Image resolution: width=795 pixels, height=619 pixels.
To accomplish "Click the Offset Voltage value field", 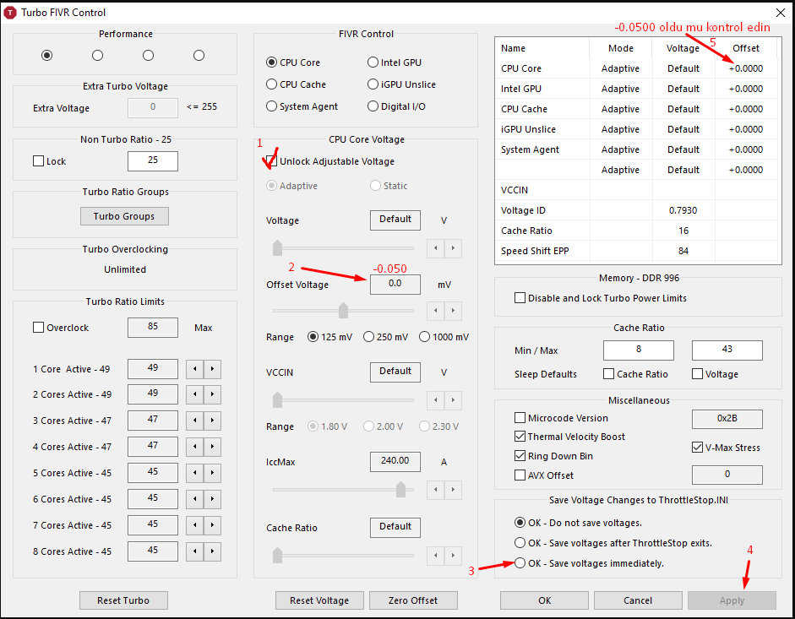I will [x=395, y=284].
